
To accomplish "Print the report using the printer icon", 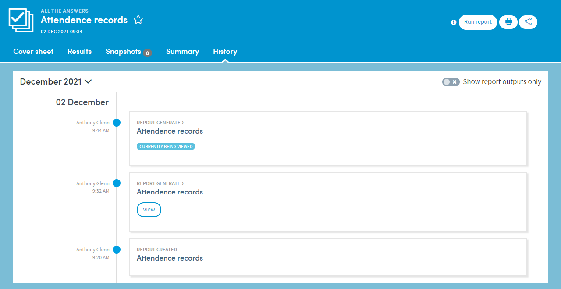I will (508, 22).
